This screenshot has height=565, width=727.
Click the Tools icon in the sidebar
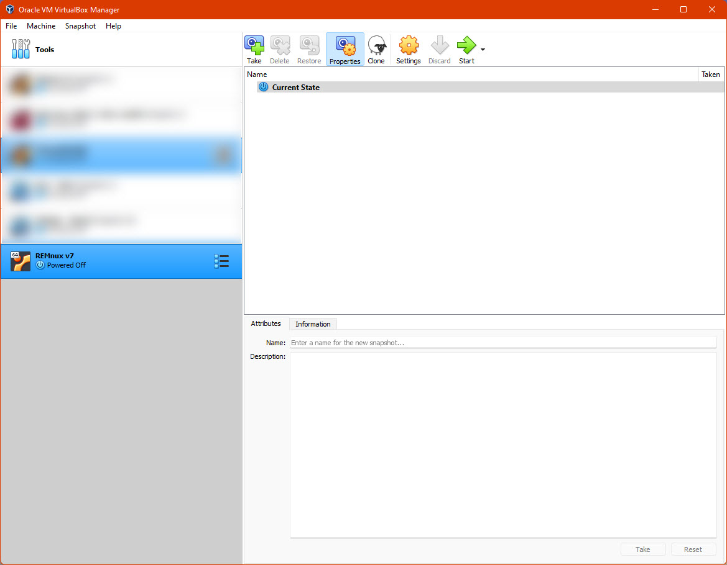tap(21, 49)
